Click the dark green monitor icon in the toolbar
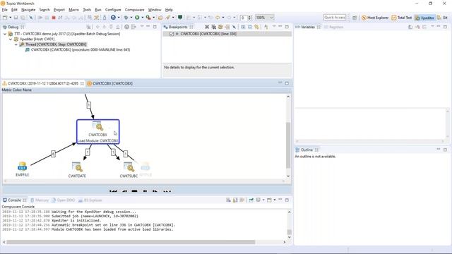The height and width of the screenshot is (254, 452). coord(180,17)
